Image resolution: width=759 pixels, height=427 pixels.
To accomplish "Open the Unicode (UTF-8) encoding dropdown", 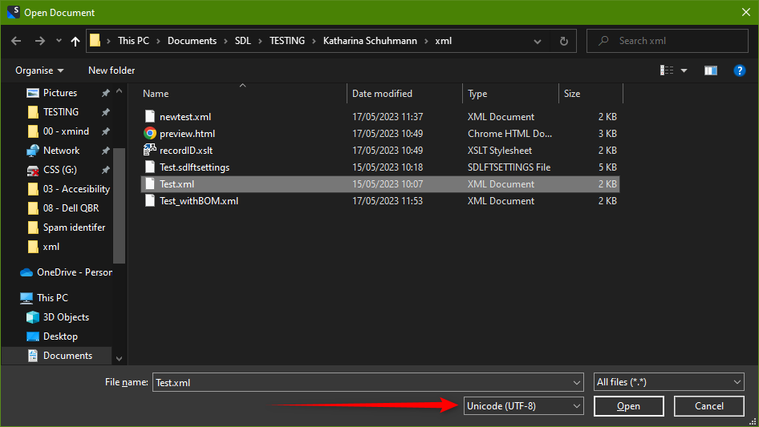I will 523,406.
